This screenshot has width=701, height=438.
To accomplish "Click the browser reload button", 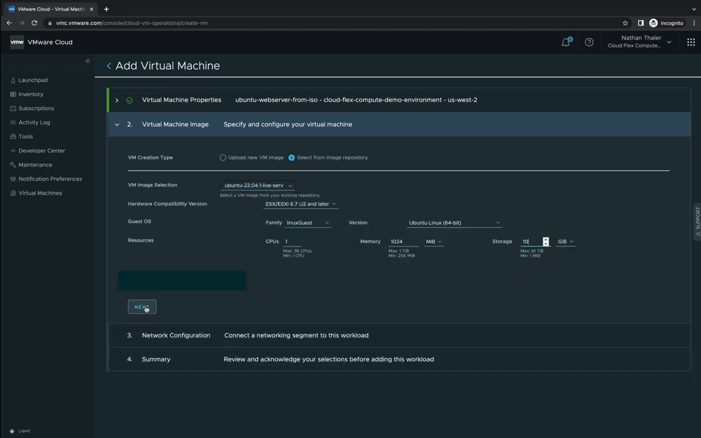I will 34,23.
